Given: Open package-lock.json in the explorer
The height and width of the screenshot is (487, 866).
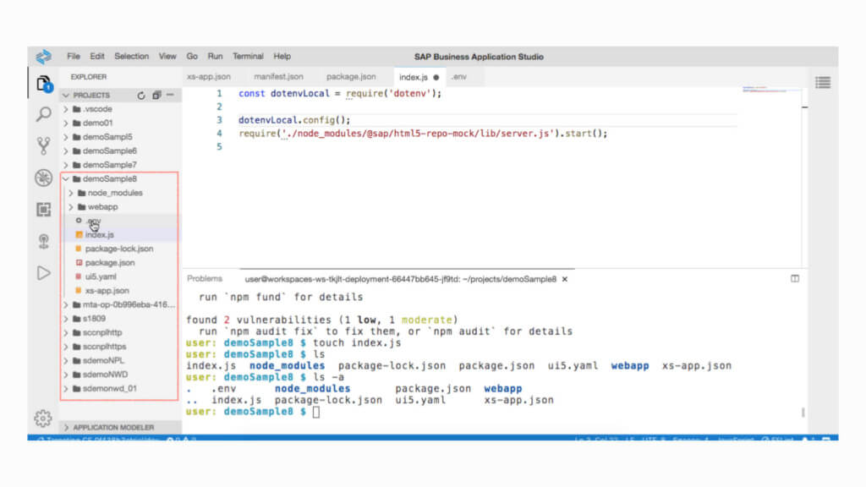Looking at the screenshot, I should pos(118,249).
